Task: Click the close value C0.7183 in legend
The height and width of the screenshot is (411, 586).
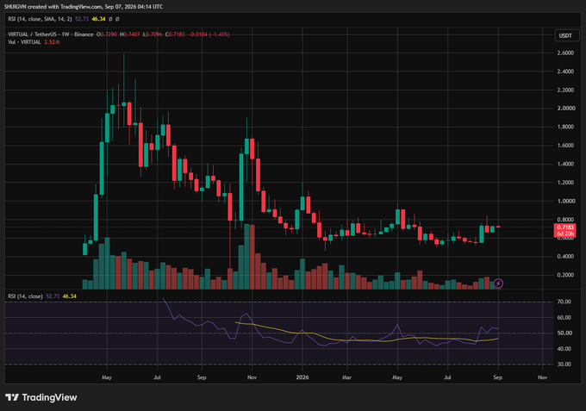Action: pyautogui.click(x=175, y=34)
